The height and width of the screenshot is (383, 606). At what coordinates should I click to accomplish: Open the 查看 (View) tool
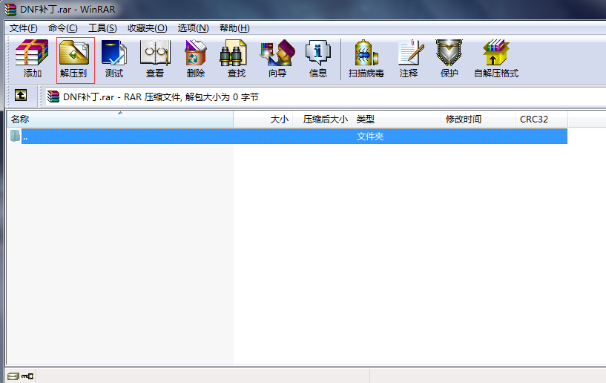pyautogui.click(x=155, y=59)
